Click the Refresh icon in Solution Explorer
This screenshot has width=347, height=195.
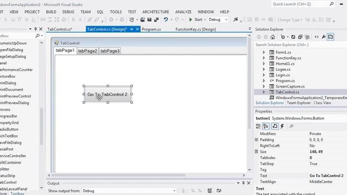pyautogui.click(x=293, y=37)
